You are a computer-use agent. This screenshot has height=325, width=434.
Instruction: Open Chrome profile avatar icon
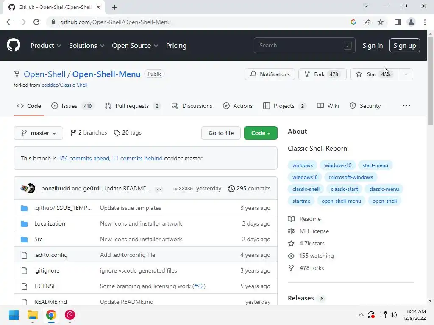[411, 22]
